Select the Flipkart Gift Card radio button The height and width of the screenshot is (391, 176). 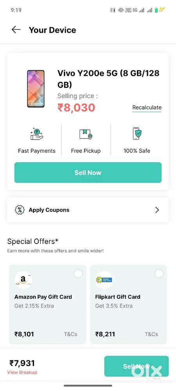coord(159,274)
